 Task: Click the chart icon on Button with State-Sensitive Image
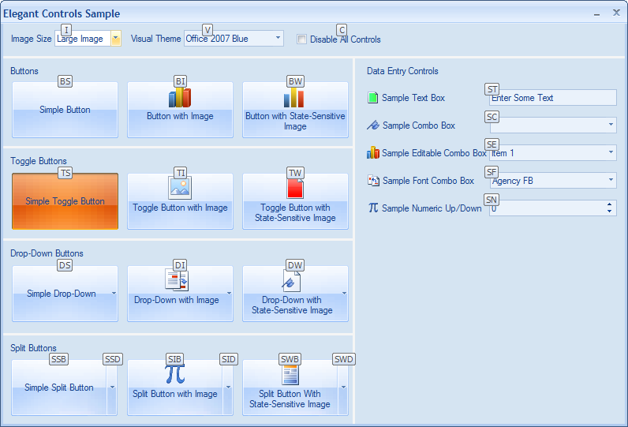[x=294, y=97]
